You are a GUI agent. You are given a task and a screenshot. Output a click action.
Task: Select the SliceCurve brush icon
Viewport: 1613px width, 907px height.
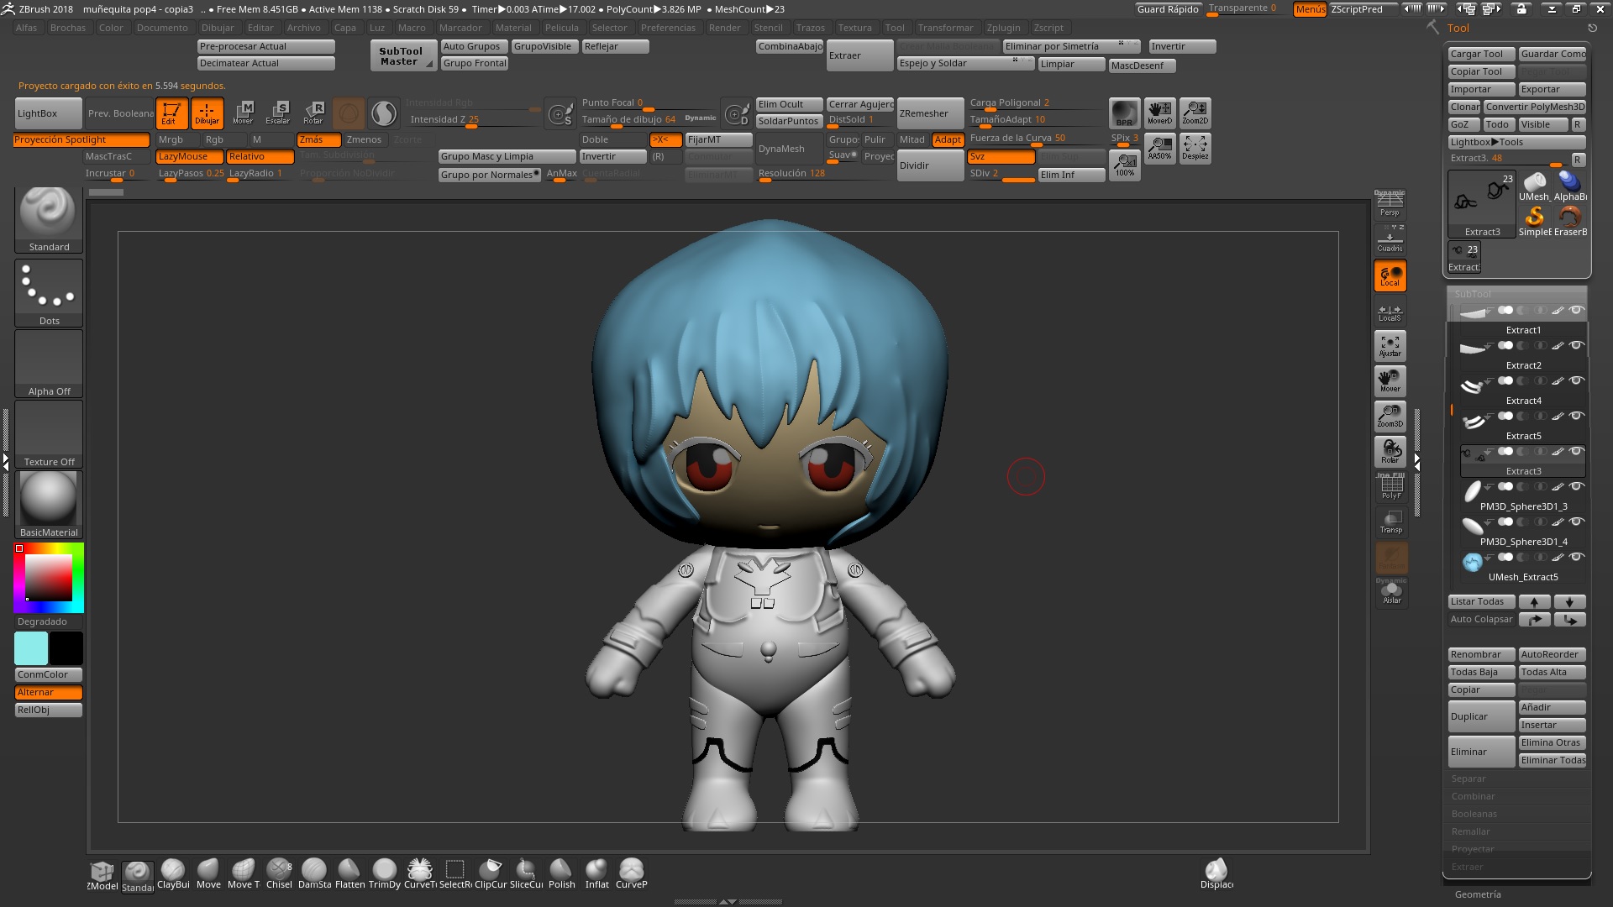[526, 873]
